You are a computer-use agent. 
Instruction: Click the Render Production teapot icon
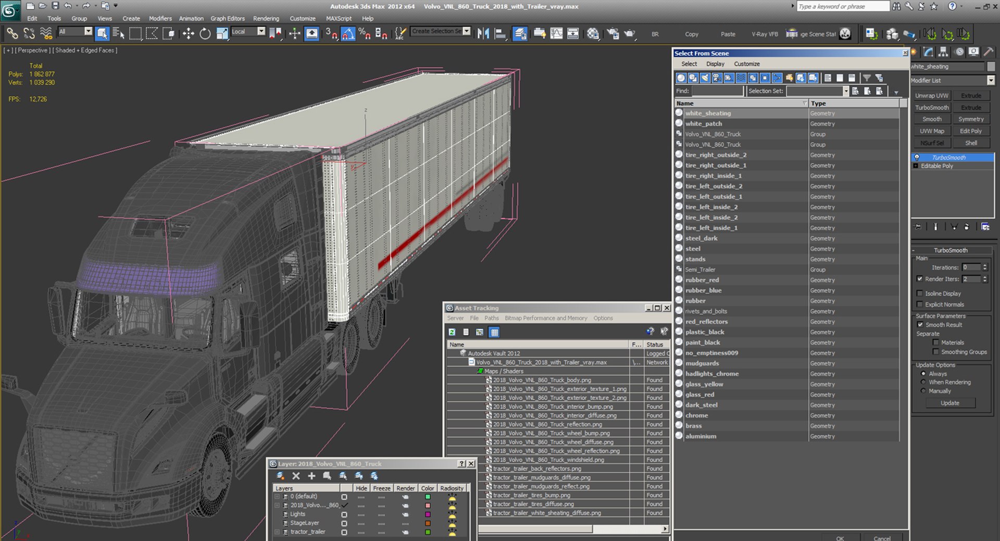point(630,34)
